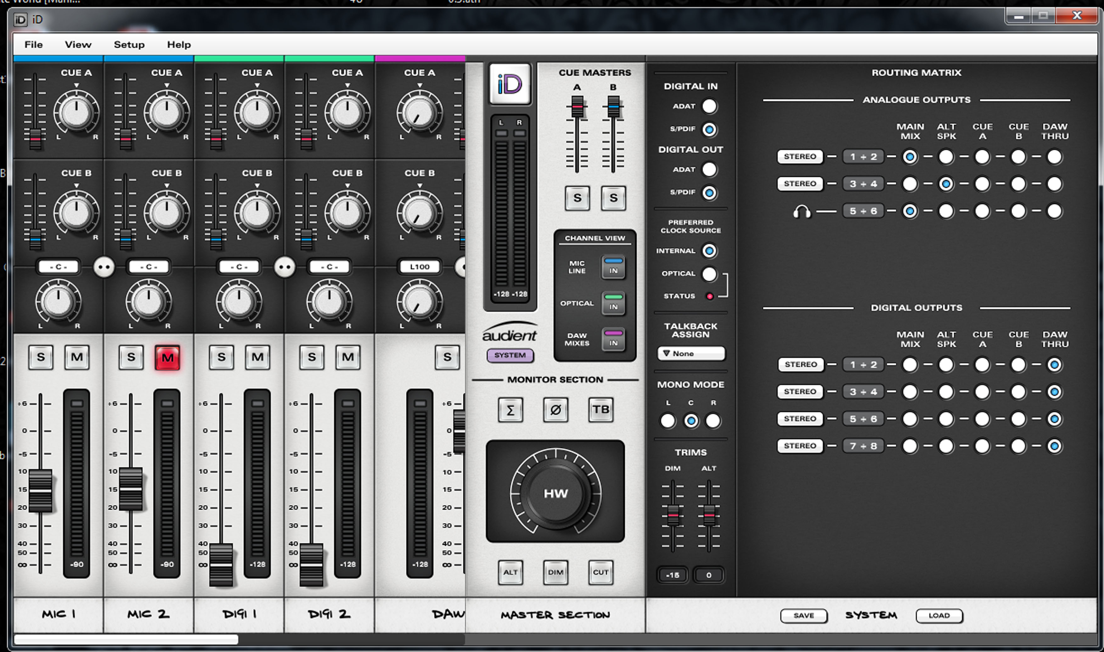The width and height of the screenshot is (1104, 652).
Task: Select Internal clock source
Action: (709, 251)
